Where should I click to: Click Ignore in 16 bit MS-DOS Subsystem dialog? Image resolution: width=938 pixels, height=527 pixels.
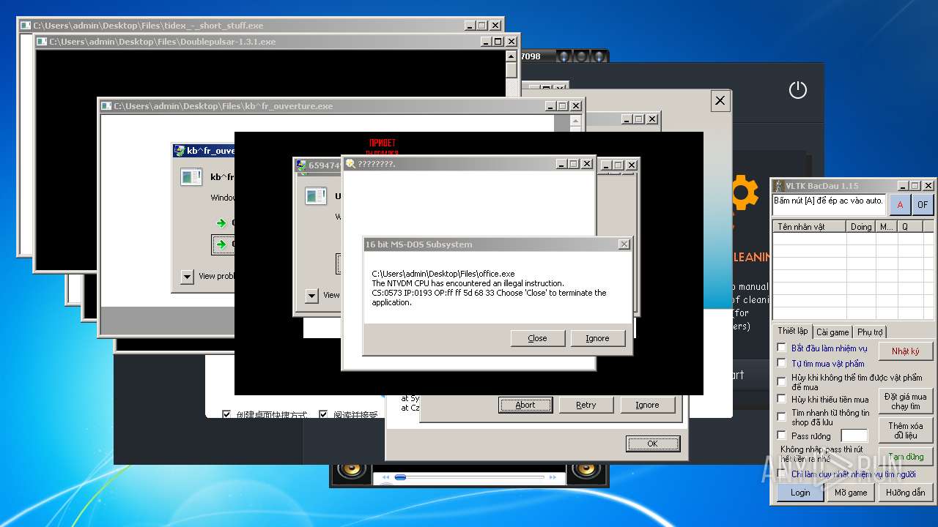(x=597, y=338)
